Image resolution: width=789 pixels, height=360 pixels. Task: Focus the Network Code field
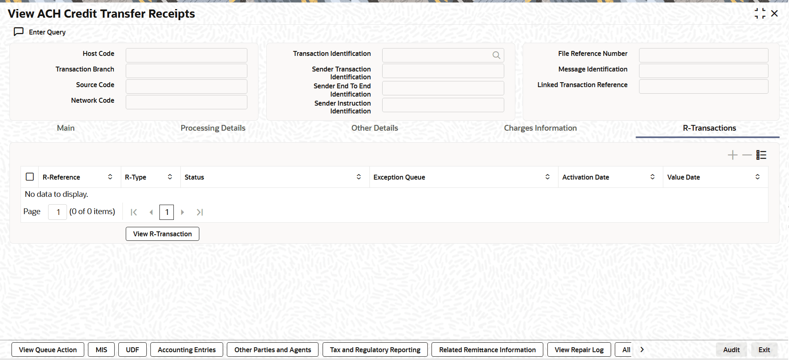tap(187, 102)
